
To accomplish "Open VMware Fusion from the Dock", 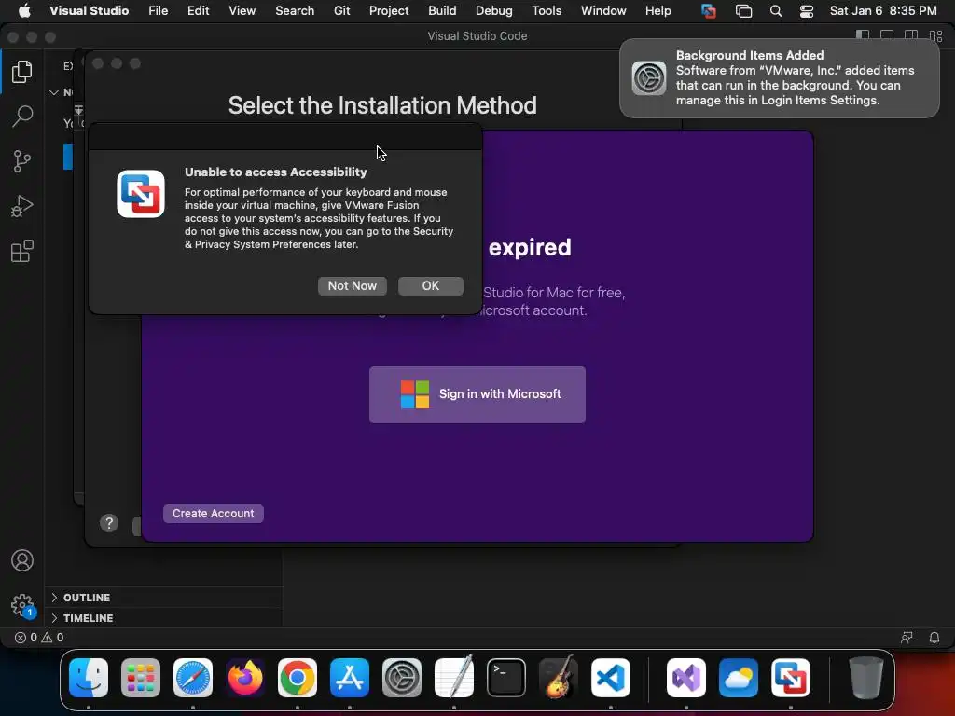I will 791,678.
